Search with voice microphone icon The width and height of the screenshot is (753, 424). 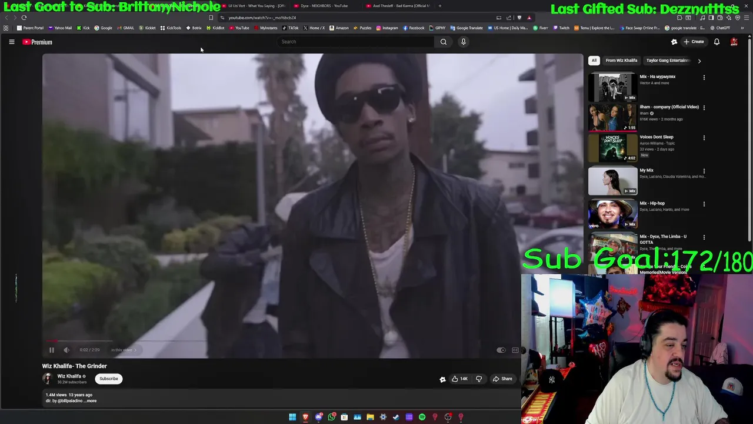pos(464,42)
